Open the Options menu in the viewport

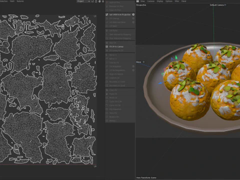click(169, 1)
